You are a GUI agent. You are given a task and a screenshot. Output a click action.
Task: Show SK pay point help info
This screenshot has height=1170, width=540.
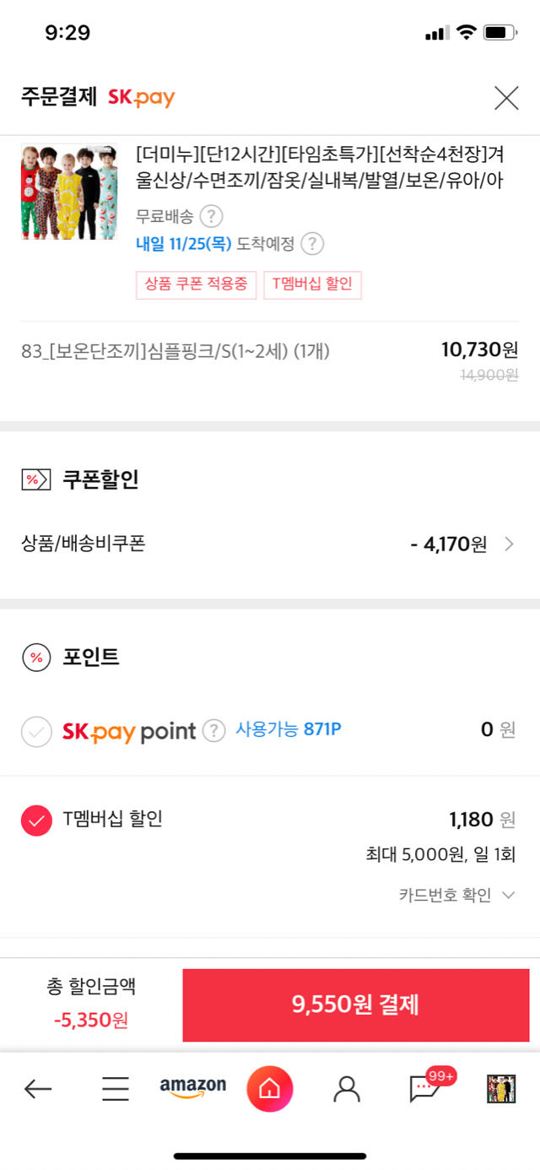pyautogui.click(x=214, y=730)
